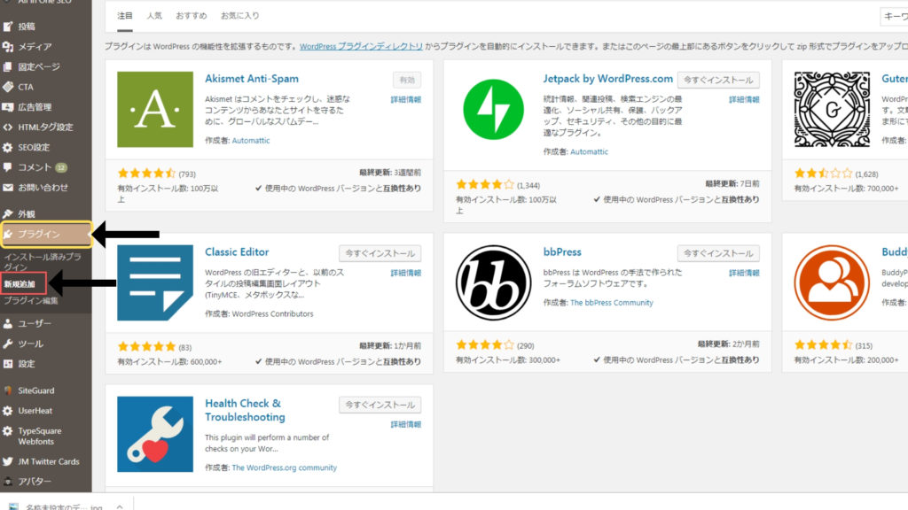
Task: Click the Health Check wrench-heart logo
Action: (x=155, y=434)
